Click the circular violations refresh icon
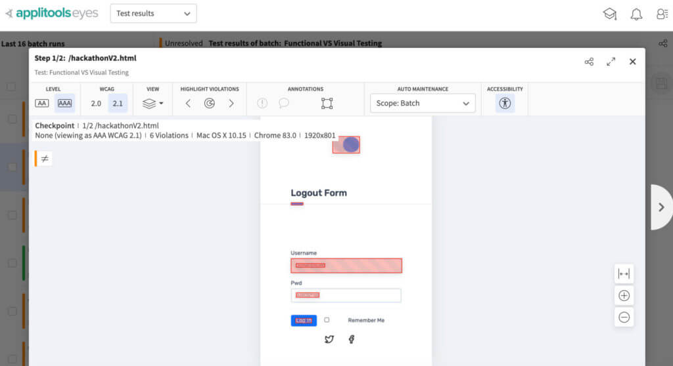Image resolution: width=673 pixels, height=366 pixels. coord(210,103)
